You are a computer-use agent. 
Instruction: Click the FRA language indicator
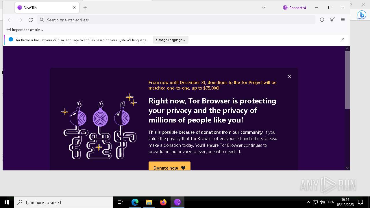331,202
